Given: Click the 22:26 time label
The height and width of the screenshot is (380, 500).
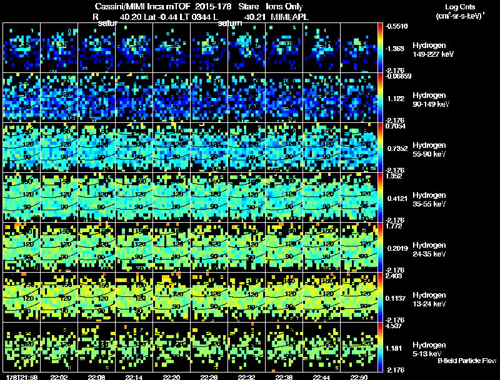Looking at the screenshot, I should coord(209,378).
